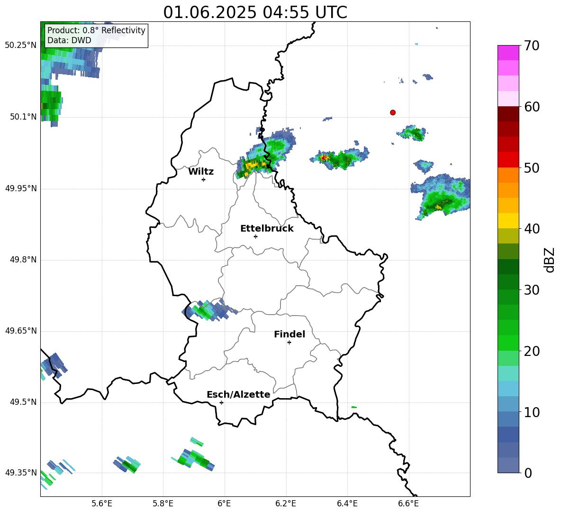Click the radar echo northeast of Wiltz
The width and height of the screenshot is (561, 513).
(x=265, y=154)
